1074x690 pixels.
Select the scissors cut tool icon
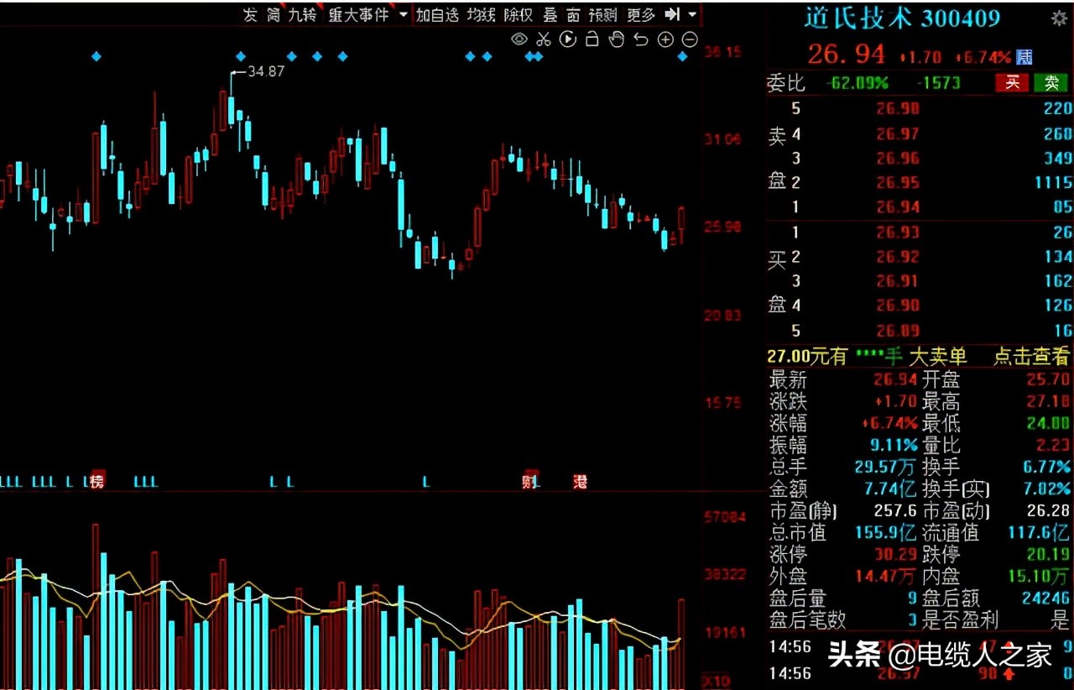pos(543,39)
